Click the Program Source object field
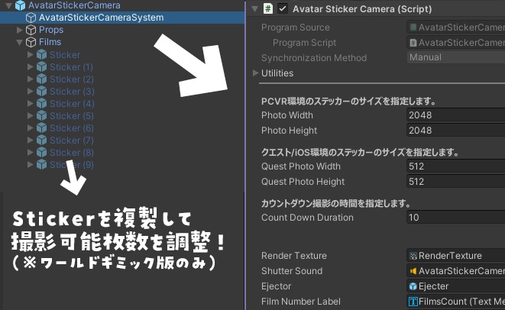 456,27
